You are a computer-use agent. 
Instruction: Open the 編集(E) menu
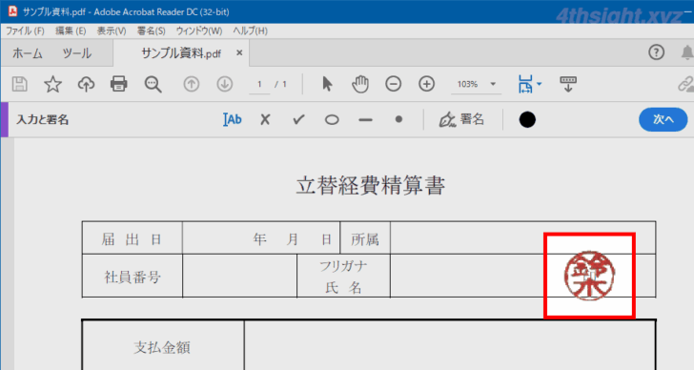(x=71, y=31)
